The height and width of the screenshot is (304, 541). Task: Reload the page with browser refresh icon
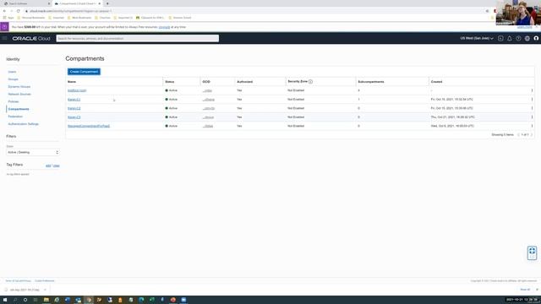(x=19, y=11)
